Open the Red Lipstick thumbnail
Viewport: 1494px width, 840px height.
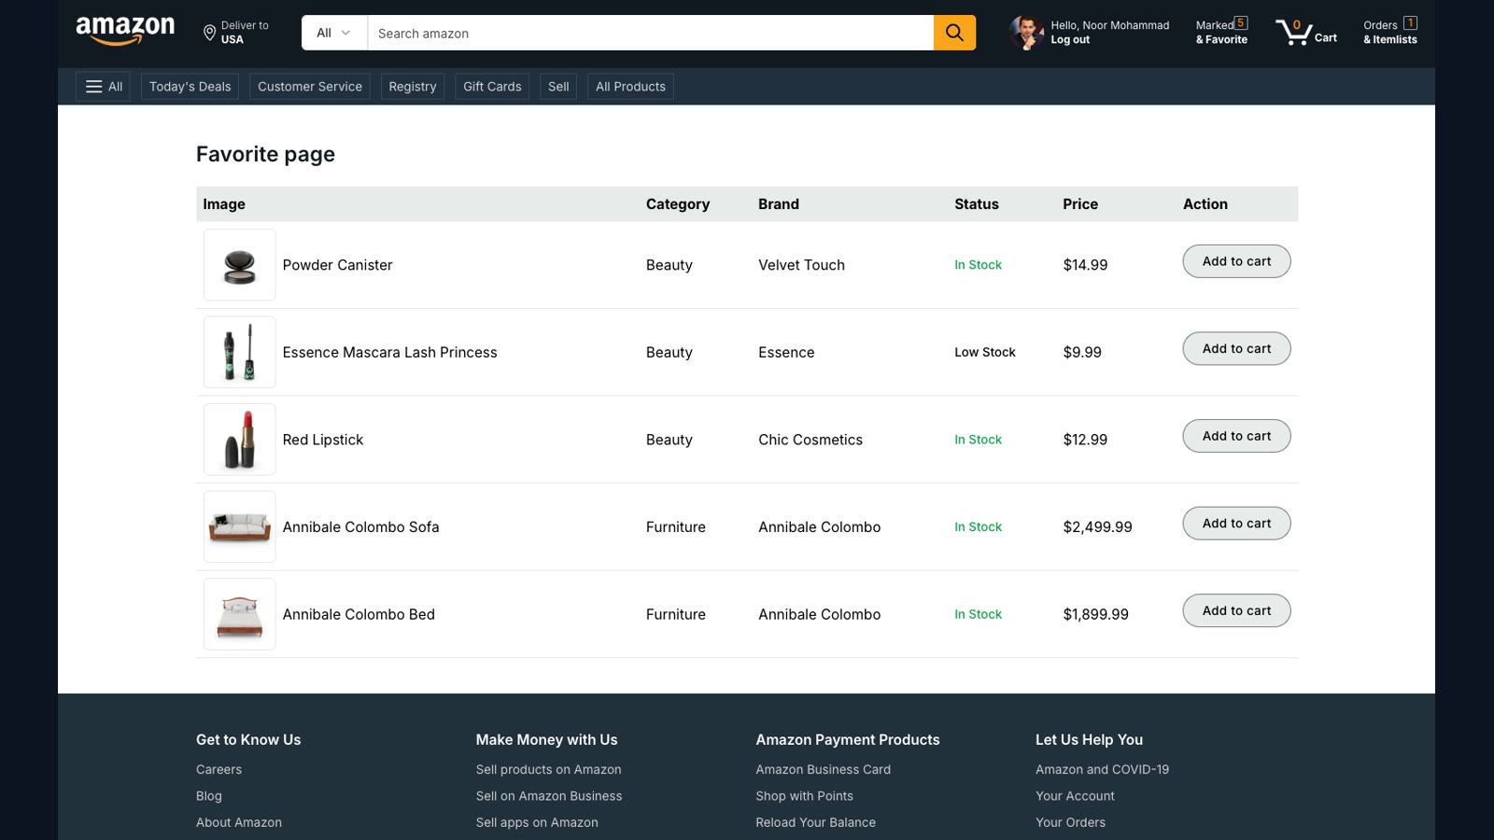coord(240,440)
